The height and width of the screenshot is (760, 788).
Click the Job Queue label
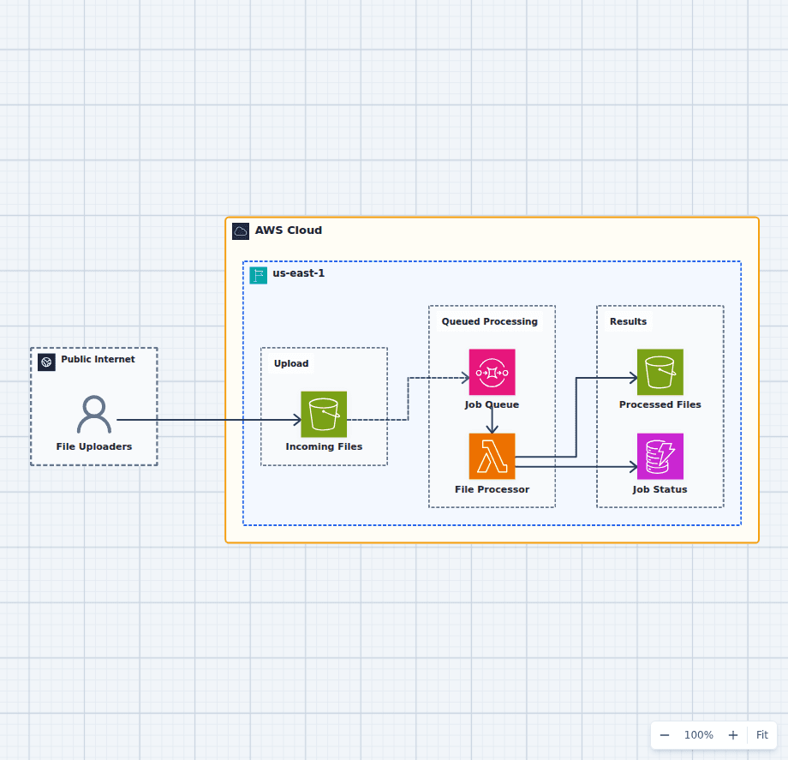pyautogui.click(x=492, y=404)
